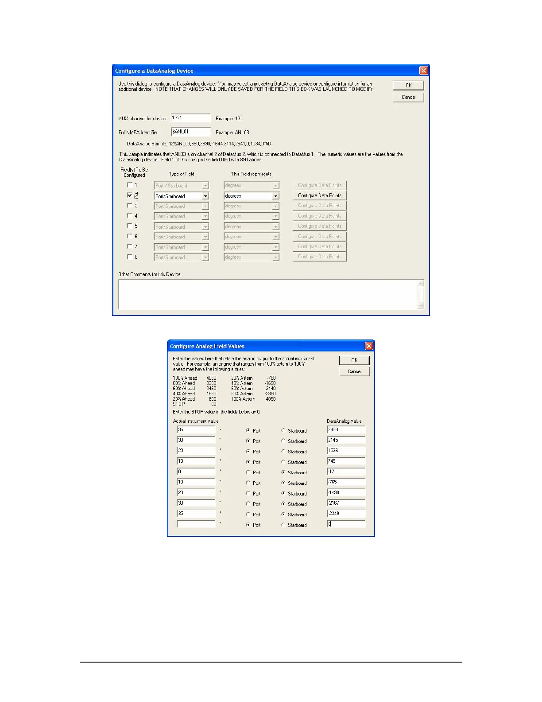Viewport: 542px width, 702px height.
Task: Click the DataAnalog Value field containing -2167
Action: 346,503
